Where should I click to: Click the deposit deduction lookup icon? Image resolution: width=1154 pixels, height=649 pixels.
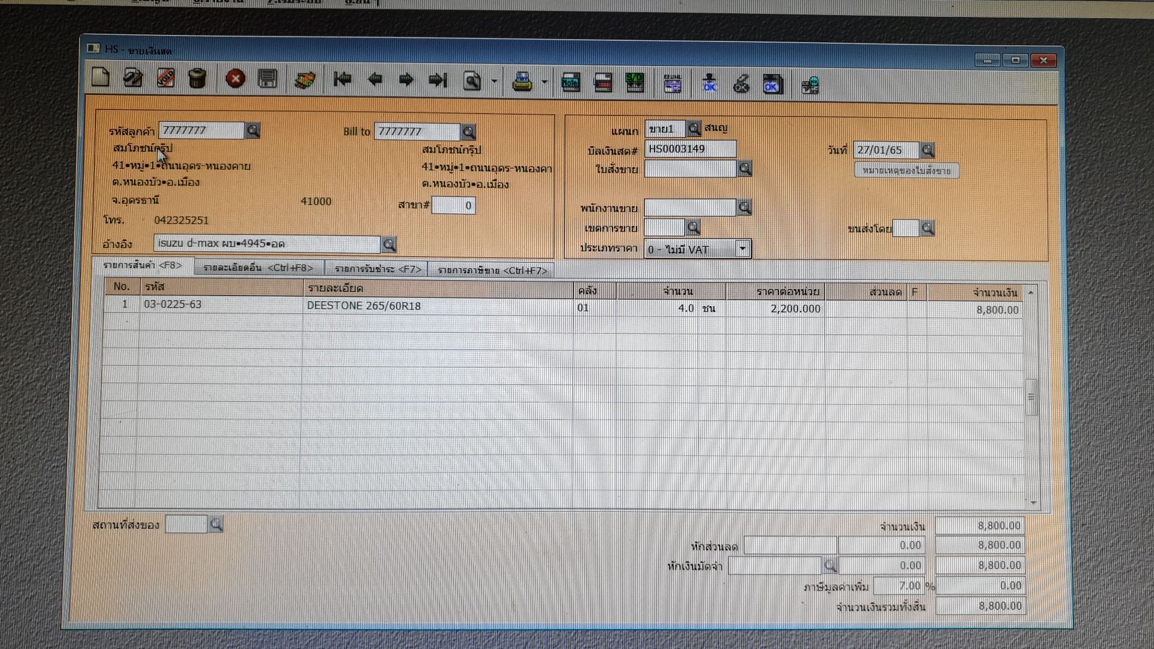click(830, 565)
